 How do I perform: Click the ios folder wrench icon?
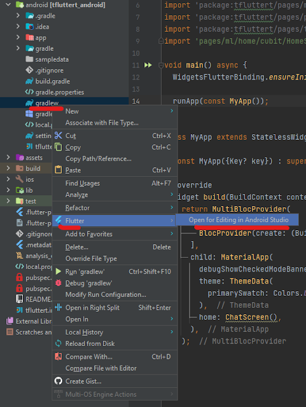(x=20, y=179)
